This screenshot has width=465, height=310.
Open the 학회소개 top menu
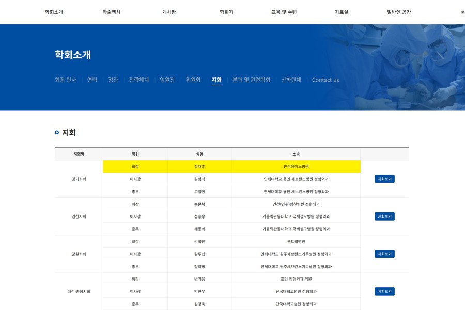pos(54,12)
